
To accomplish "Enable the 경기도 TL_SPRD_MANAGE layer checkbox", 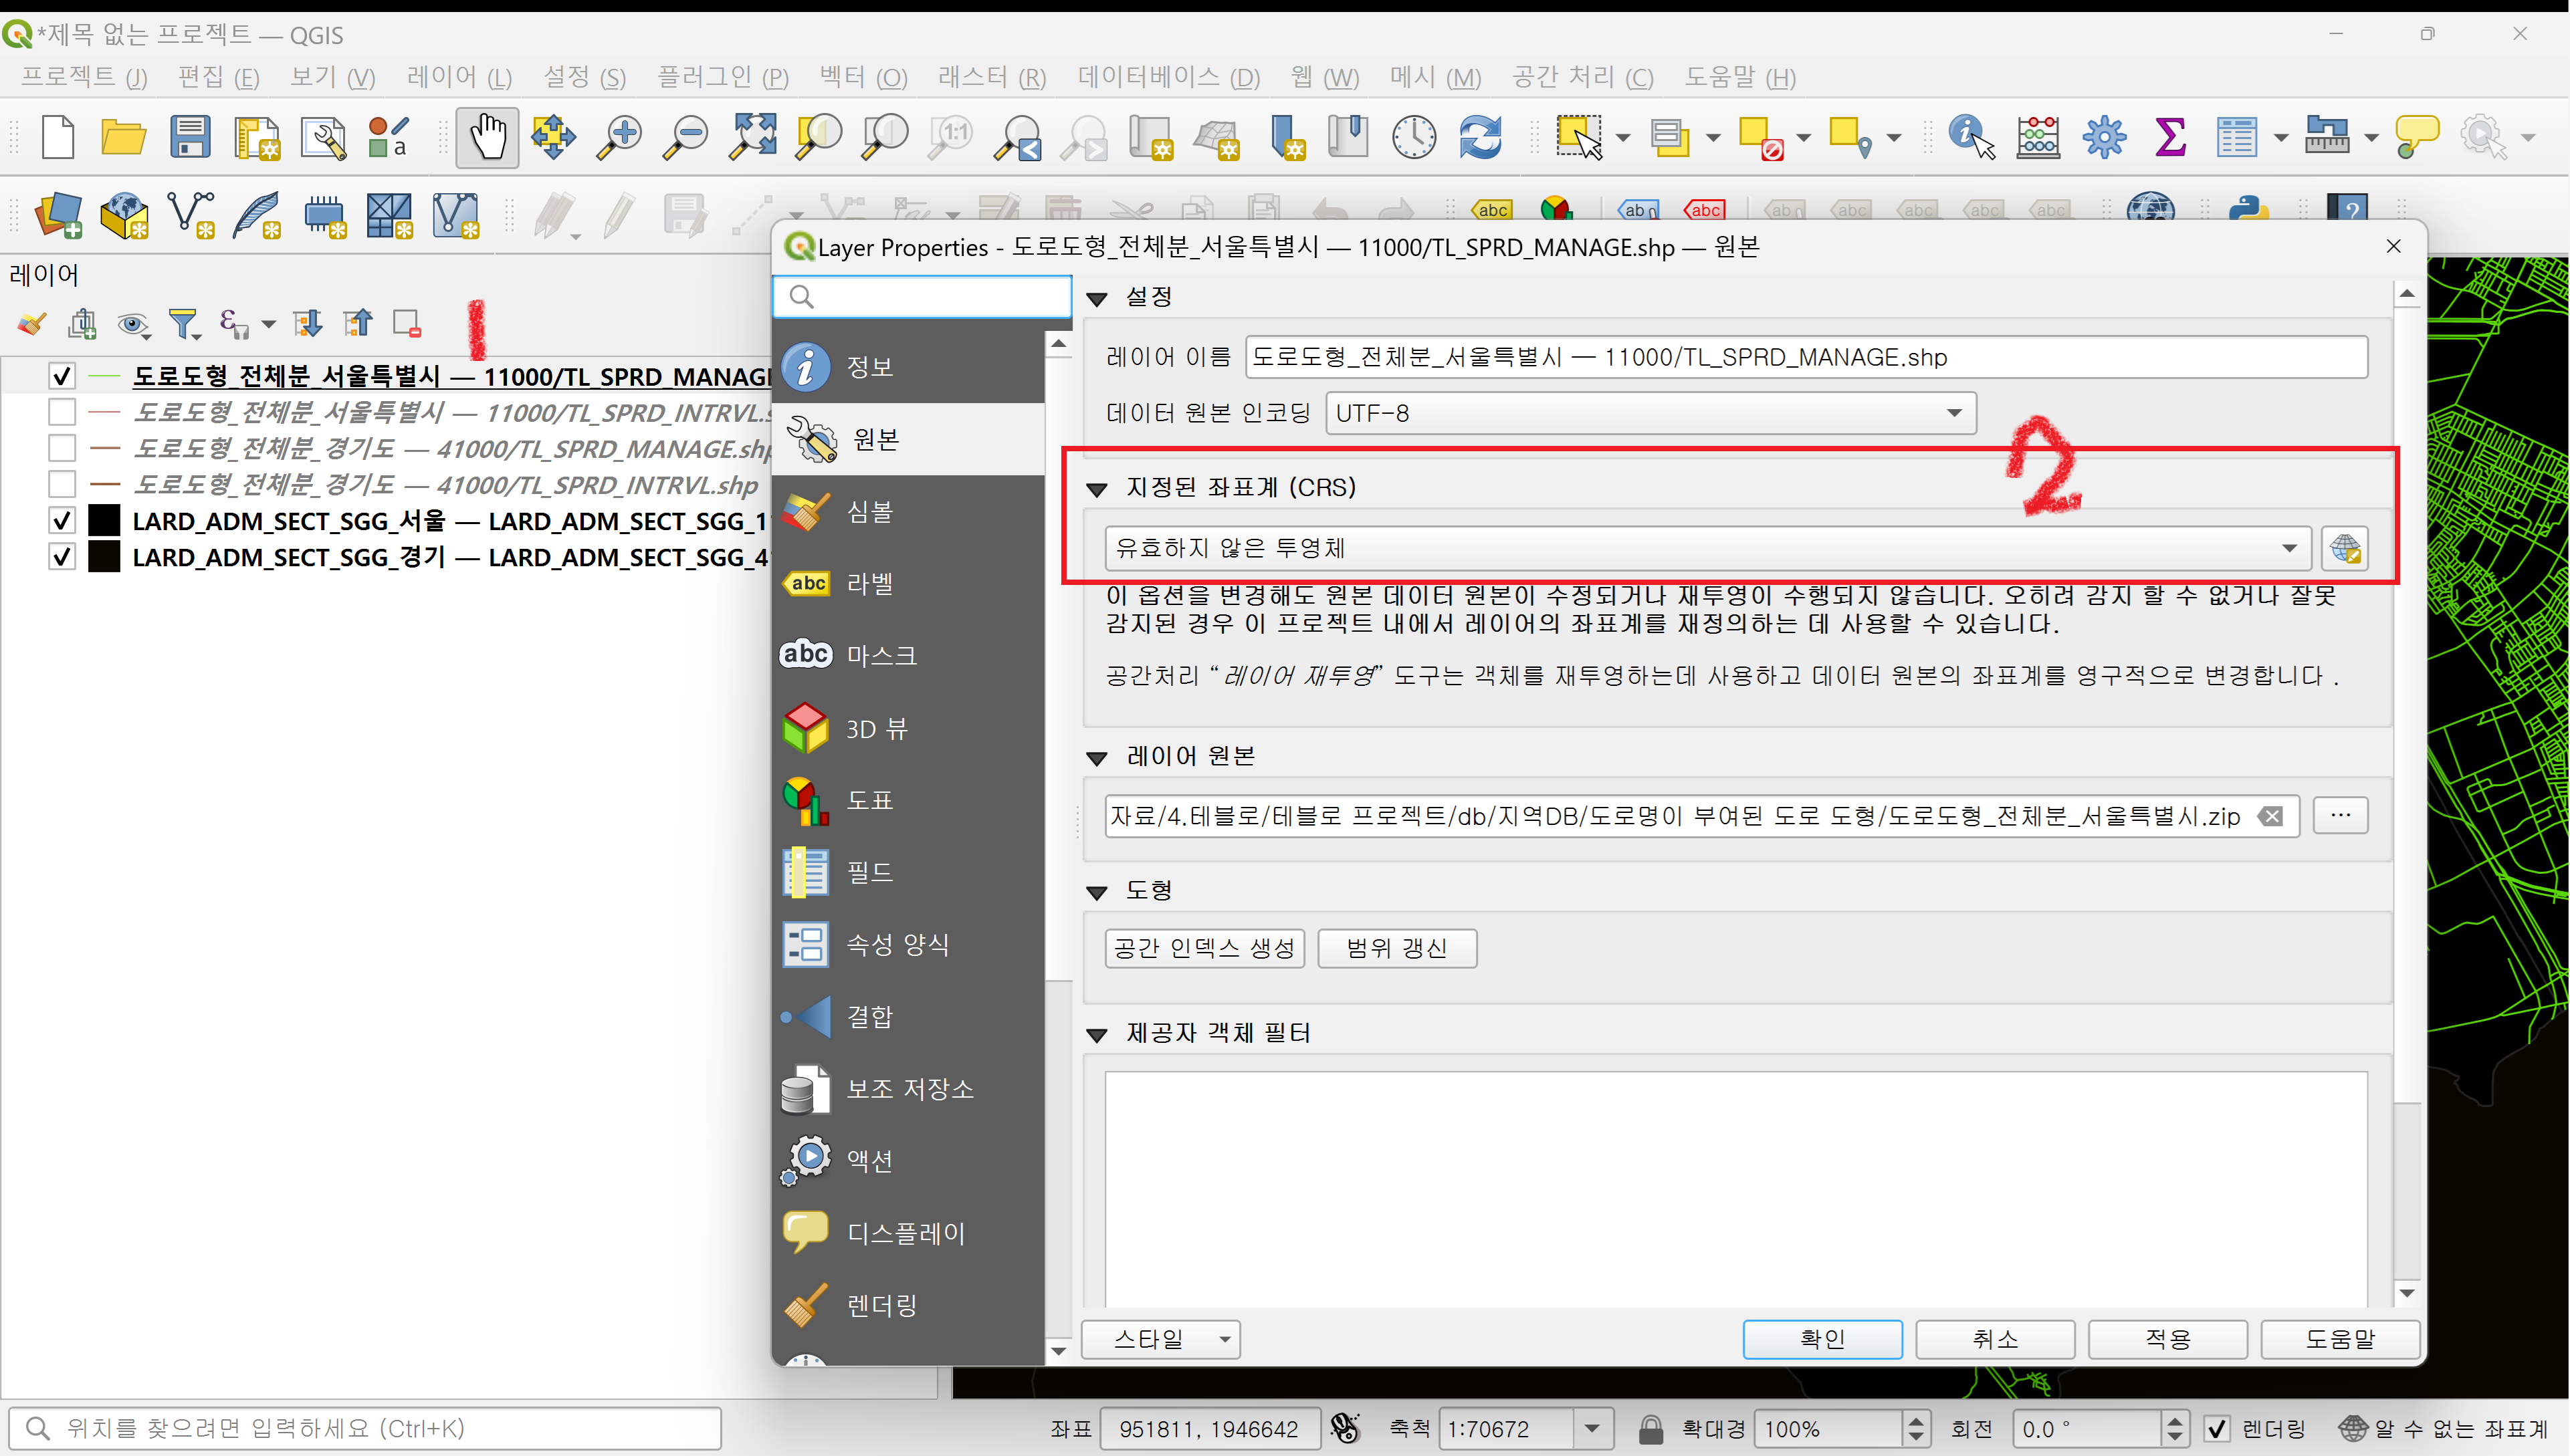I will tap(62, 448).
